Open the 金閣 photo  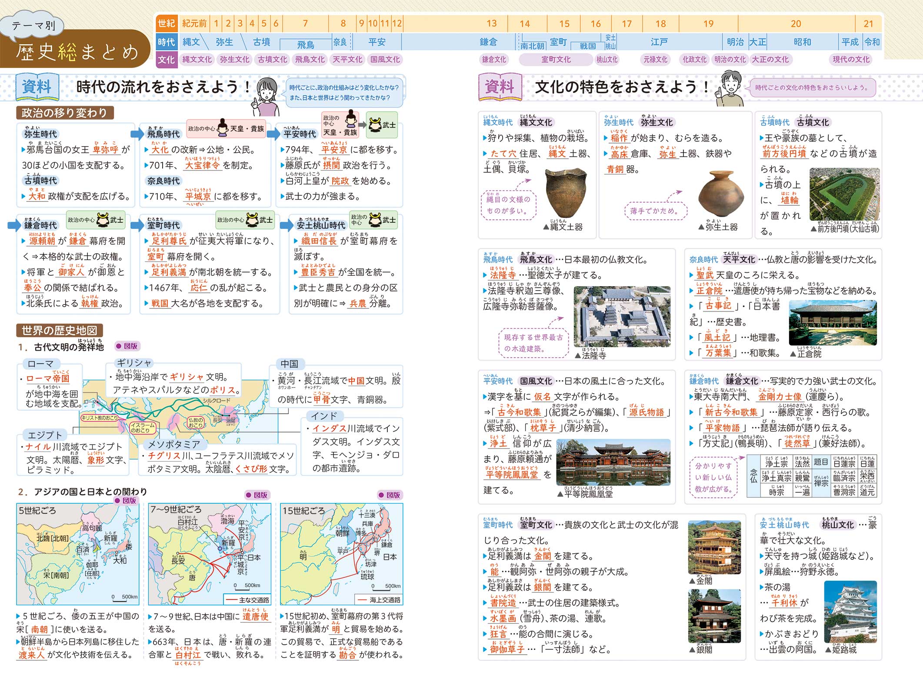(715, 548)
